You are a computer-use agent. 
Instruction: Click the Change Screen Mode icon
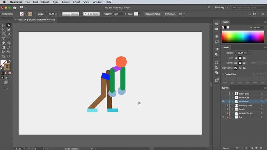pos(6,82)
